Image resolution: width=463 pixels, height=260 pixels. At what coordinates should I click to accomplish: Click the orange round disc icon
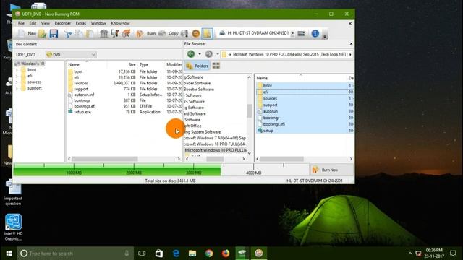click(x=195, y=34)
